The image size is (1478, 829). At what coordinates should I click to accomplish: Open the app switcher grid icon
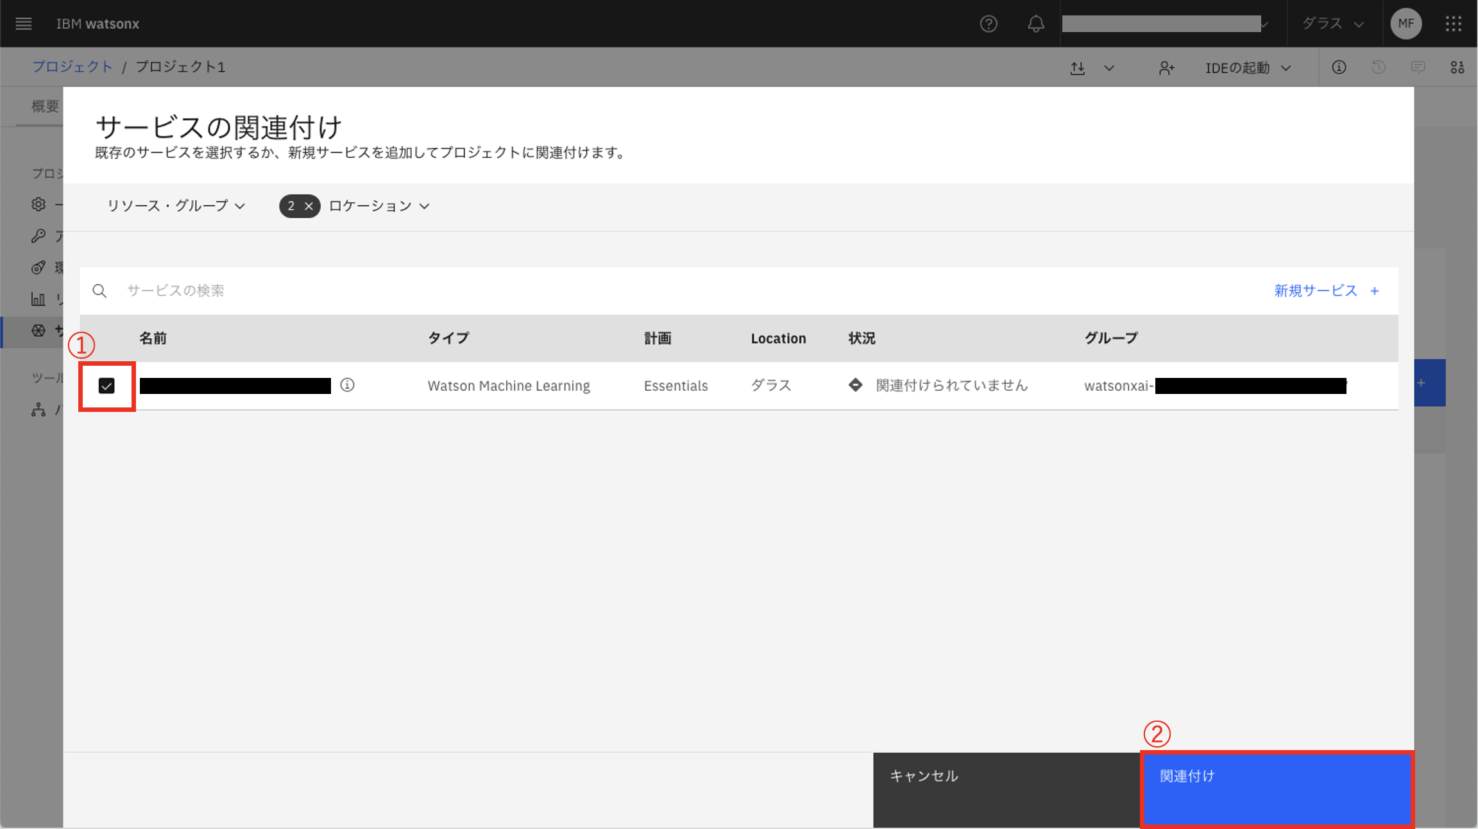pyautogui.click(x=1454, y=24)
